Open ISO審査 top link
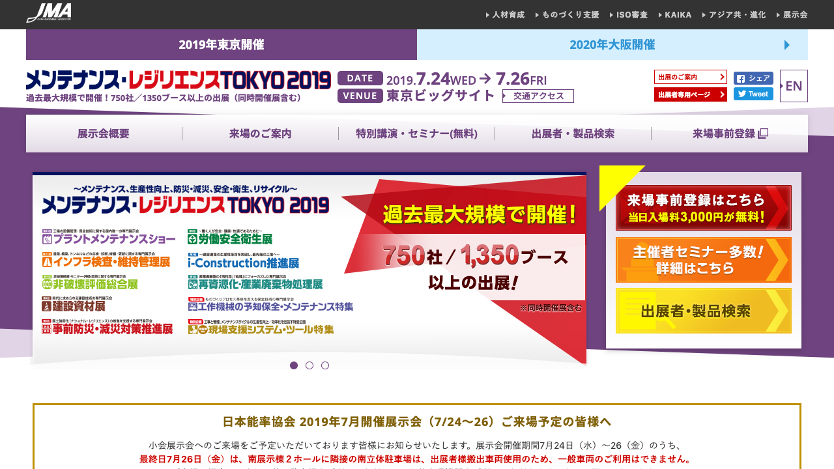This screenshot has height=469, width=834. tap(628, 14)
